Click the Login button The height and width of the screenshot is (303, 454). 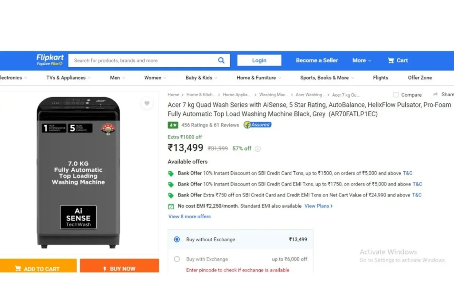[x=259, y=60]
